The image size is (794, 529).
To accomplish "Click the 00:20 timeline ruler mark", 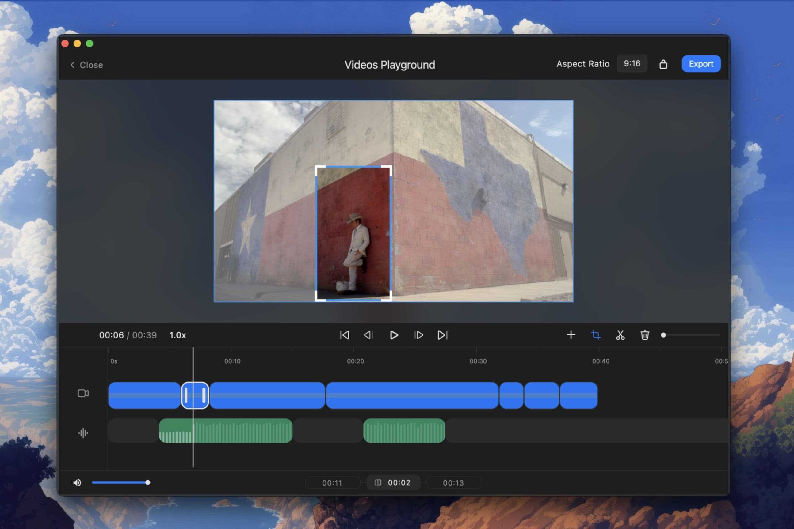I will point(355,361).
